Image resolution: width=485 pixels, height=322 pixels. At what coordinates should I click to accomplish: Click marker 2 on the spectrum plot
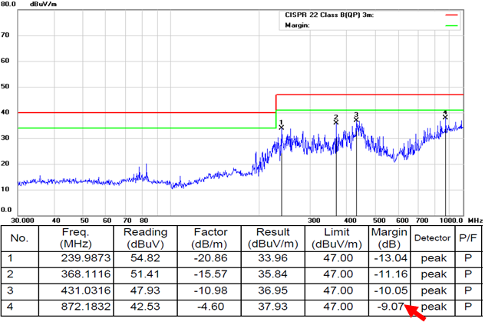[x=336, y=122]
